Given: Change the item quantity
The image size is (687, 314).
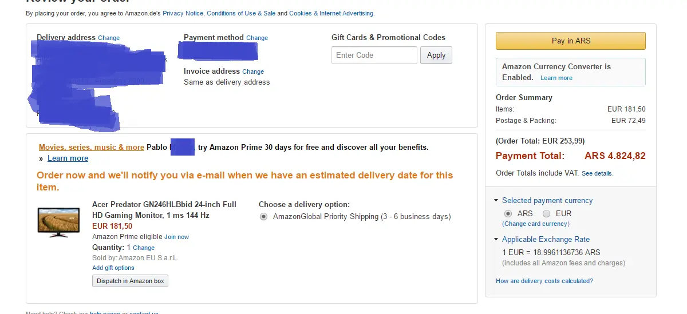Looking at the screenshot, I should point(144,248).
